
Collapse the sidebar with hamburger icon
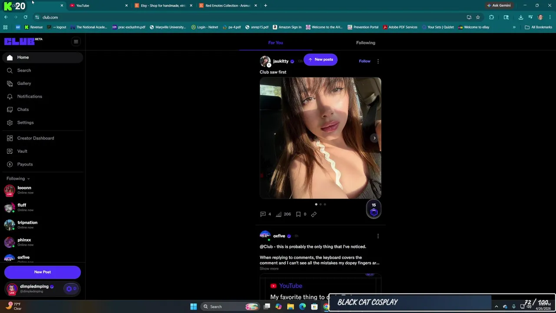(76, 42)
